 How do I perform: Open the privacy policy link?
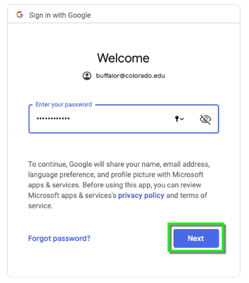141,195
